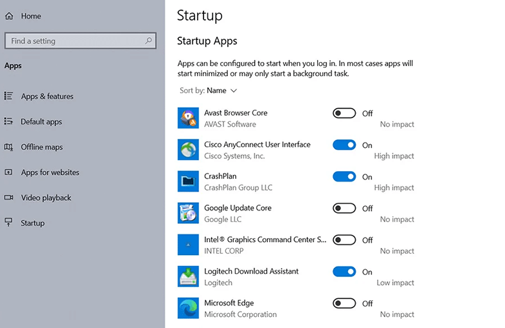Go to Default apps settings
Viewport: 505px width, 328px height.
click(41, 121)
